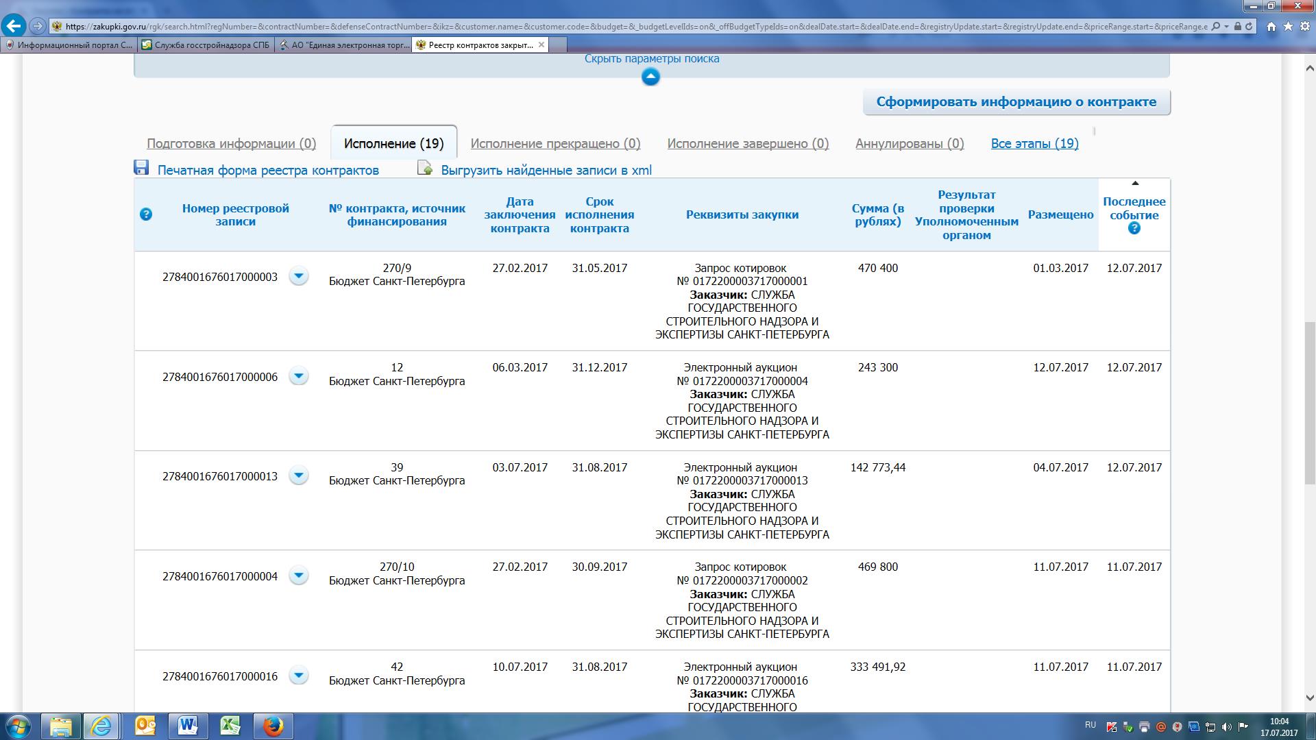Expand record 2784001676017000016 dropdown arrow
The width and height of the screenshot is (1316, 740).
click(x=298, y=676)
